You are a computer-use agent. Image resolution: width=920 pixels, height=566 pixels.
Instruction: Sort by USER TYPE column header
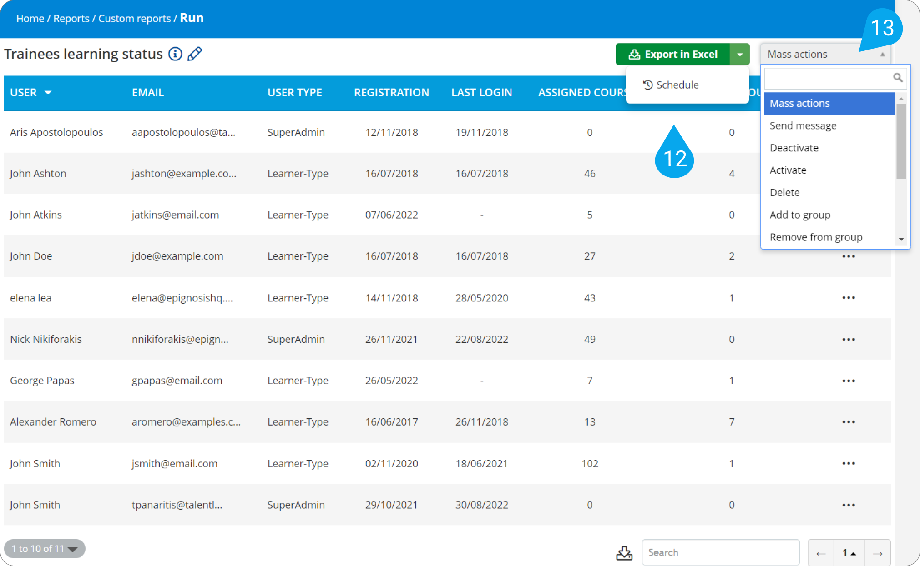(295, 93)
